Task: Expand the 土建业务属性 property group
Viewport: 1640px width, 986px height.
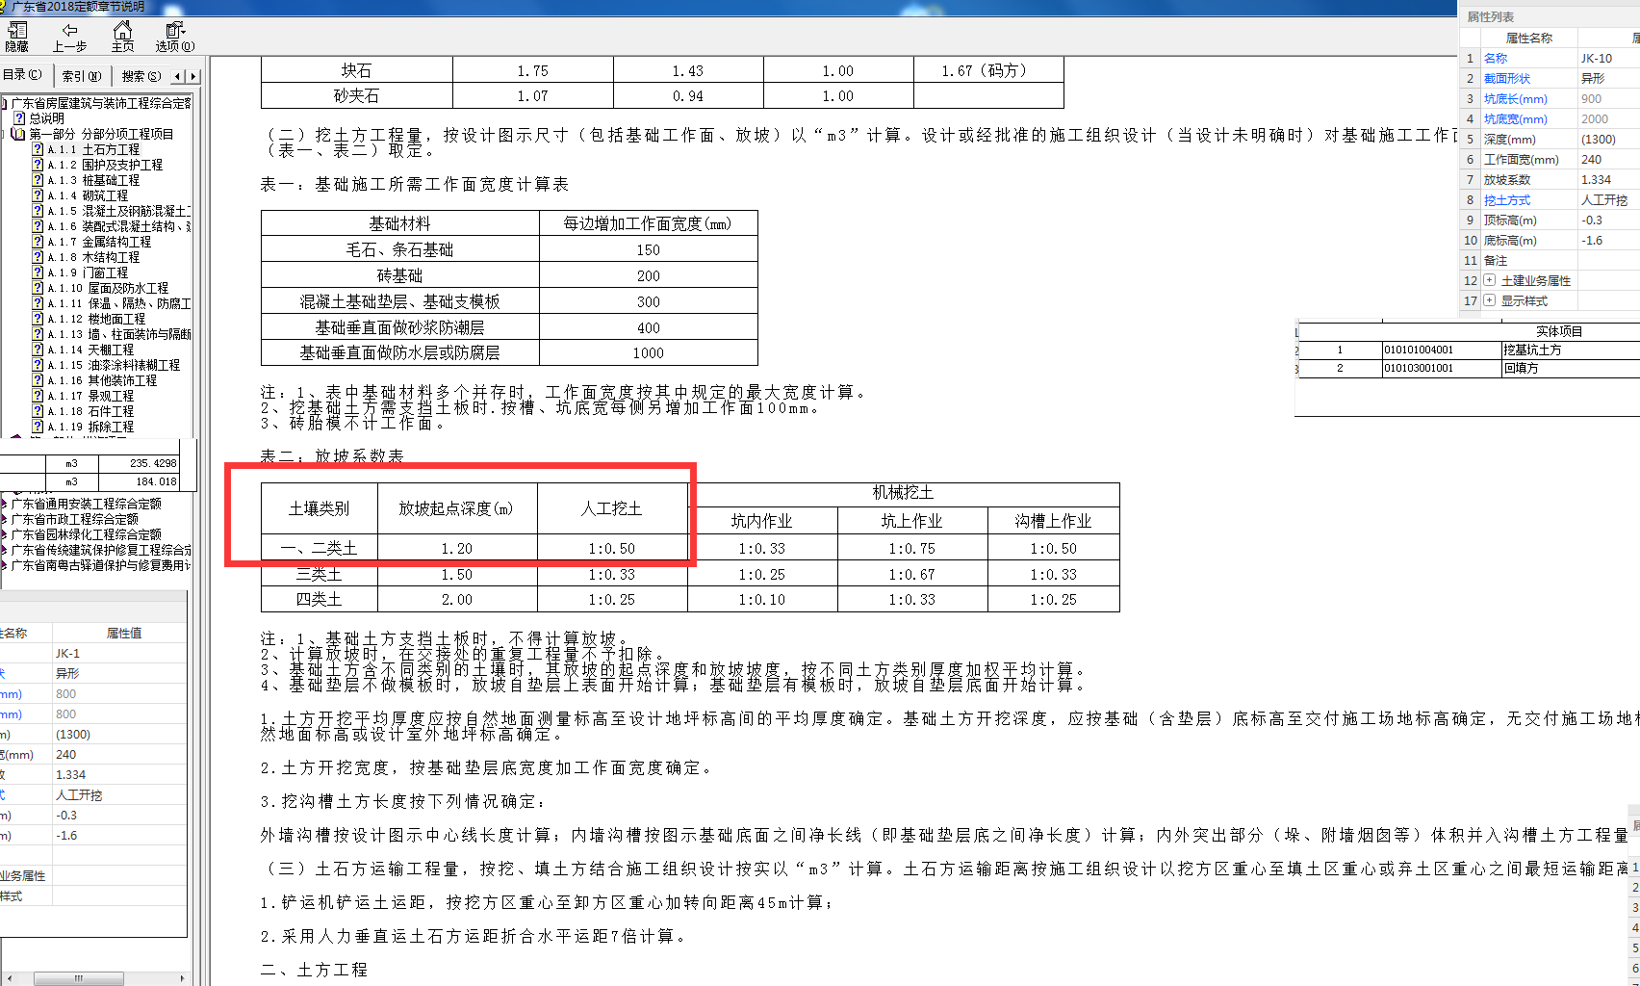Action: click(x=1490, y=280)
